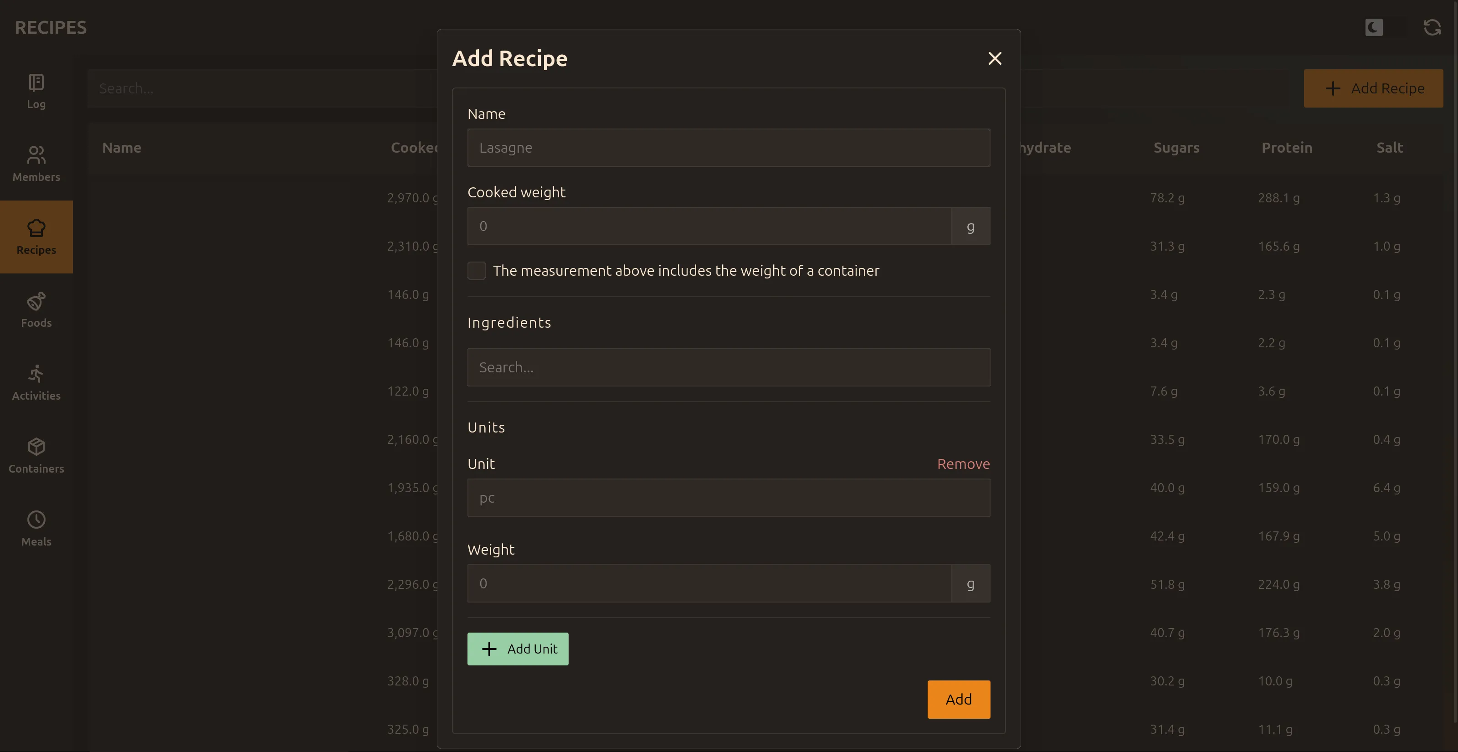This screenshot has width=1458, height=752.
Task: Click the sync refresh icon at top right
Action: (x=1432, y=26)
